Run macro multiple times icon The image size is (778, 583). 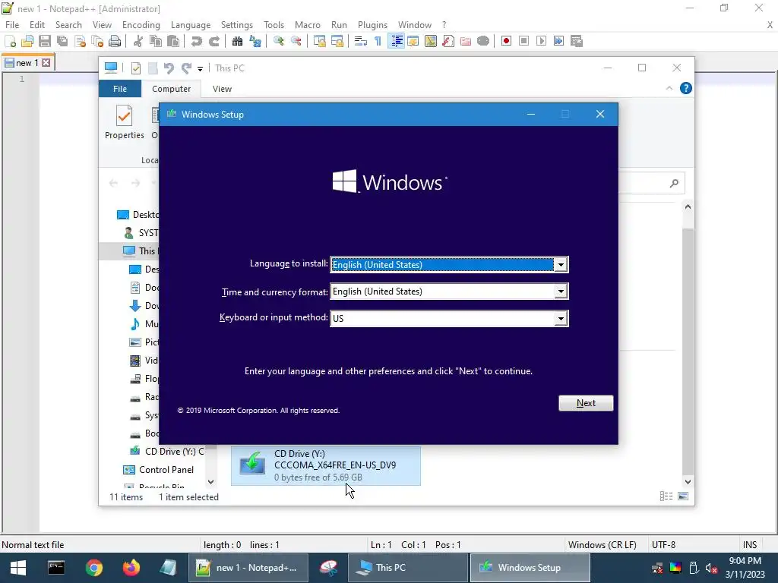tap(558, 41)
